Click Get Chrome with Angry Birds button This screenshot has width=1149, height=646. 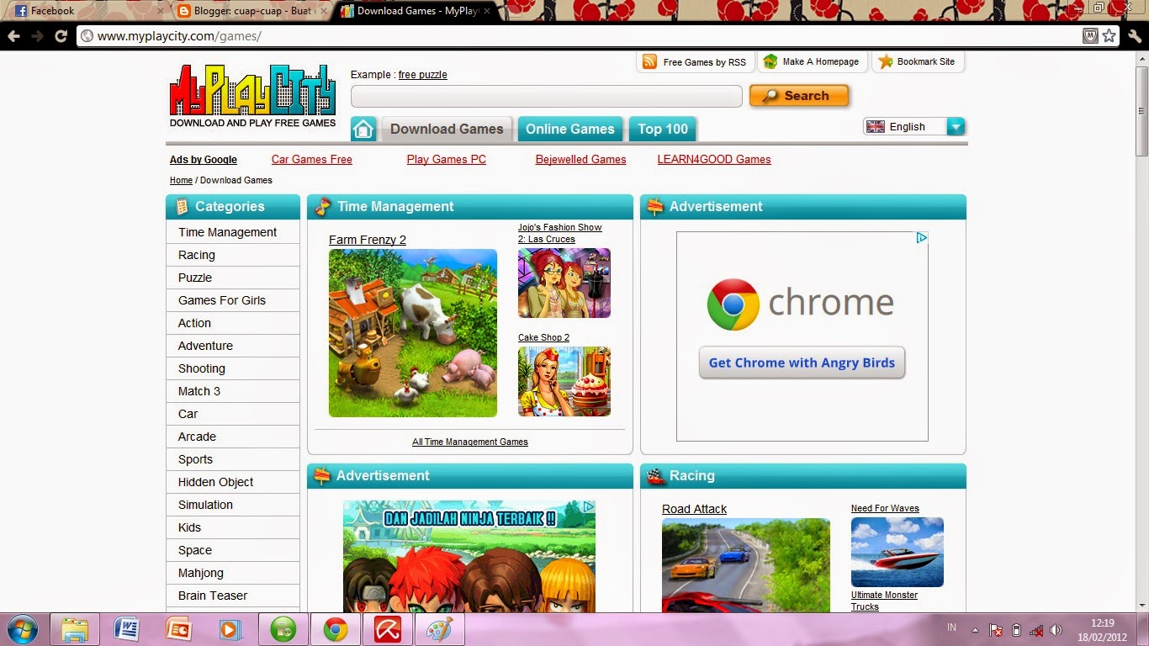(802, 363)
